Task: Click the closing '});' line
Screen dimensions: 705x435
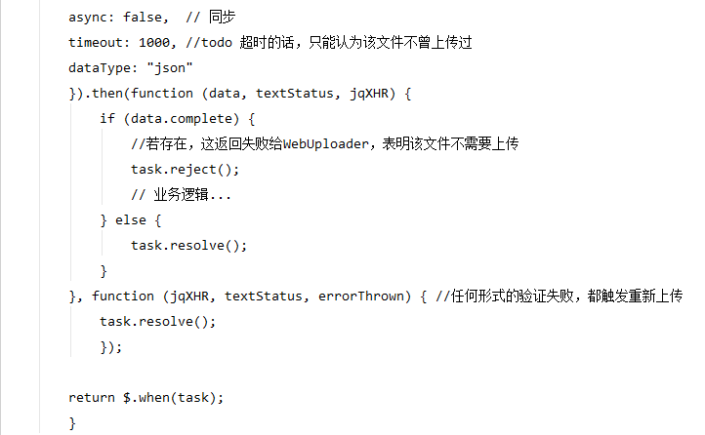Action: pos(111,347)
